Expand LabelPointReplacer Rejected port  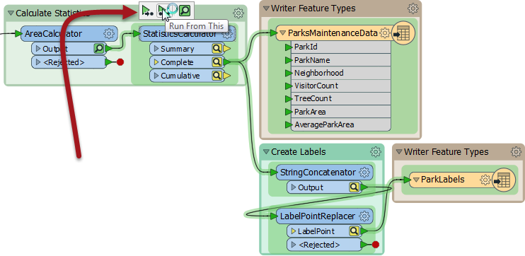(294, 245)
